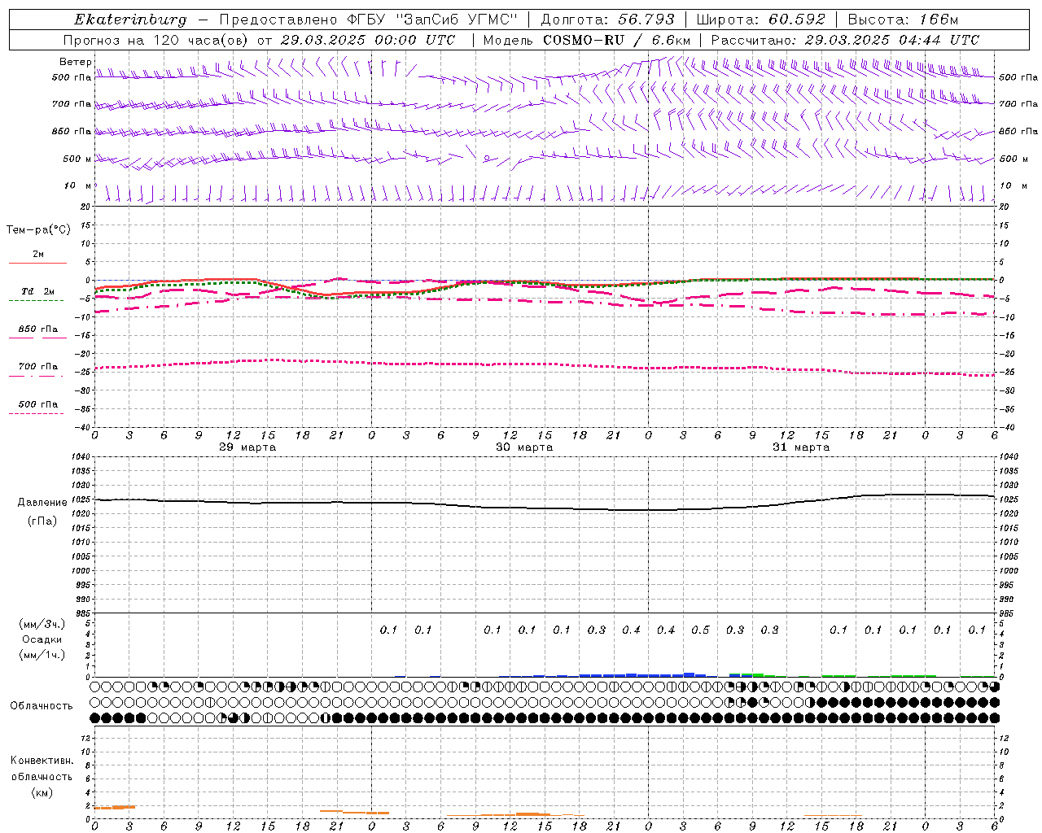Click the Давление panel label
Viewport: 1042px width, 833px height.
tap(42, 503)
